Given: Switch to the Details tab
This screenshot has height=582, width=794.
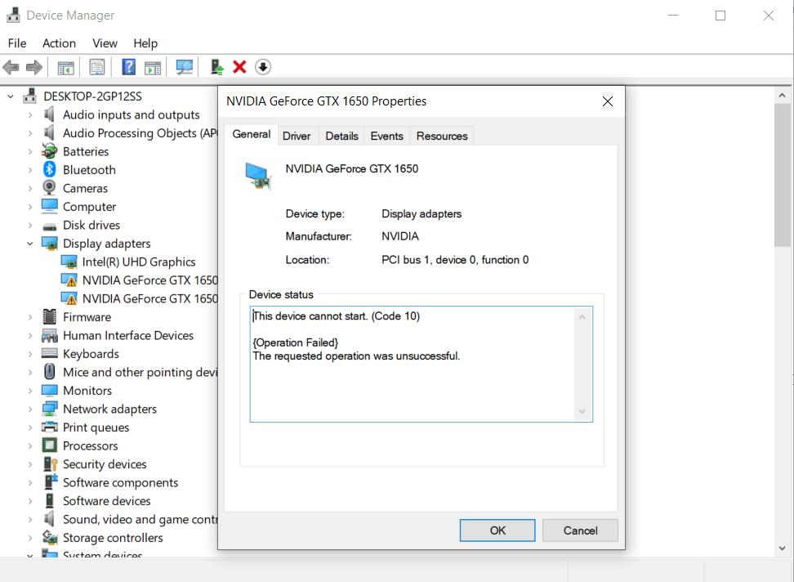Looking at the screenshot, I should pos(341,136).
